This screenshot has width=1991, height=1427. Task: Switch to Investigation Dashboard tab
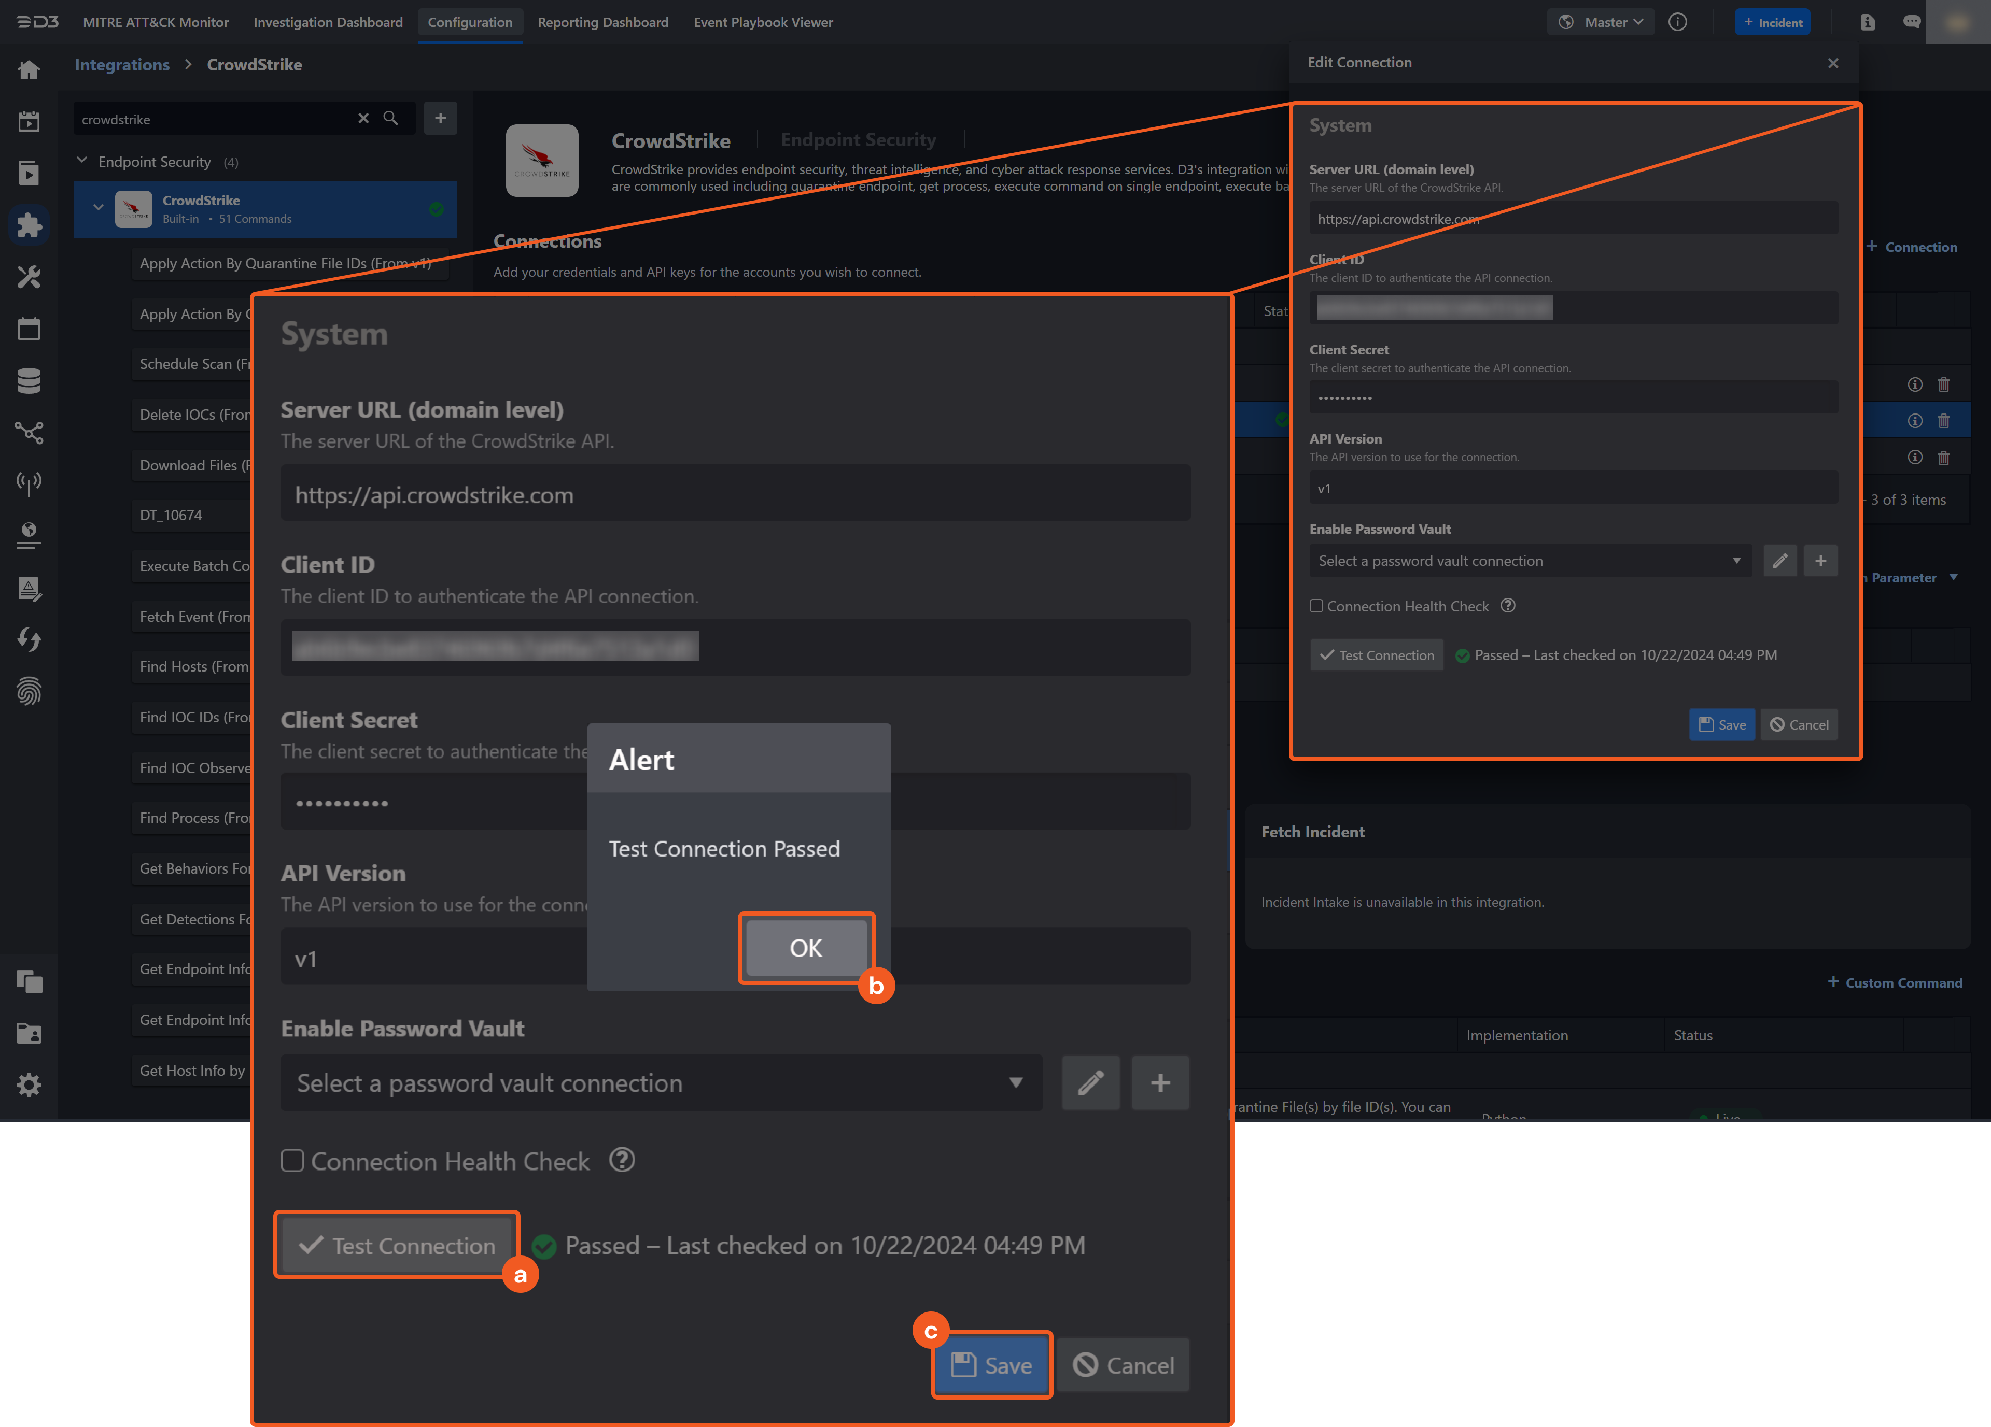point(328,22)
